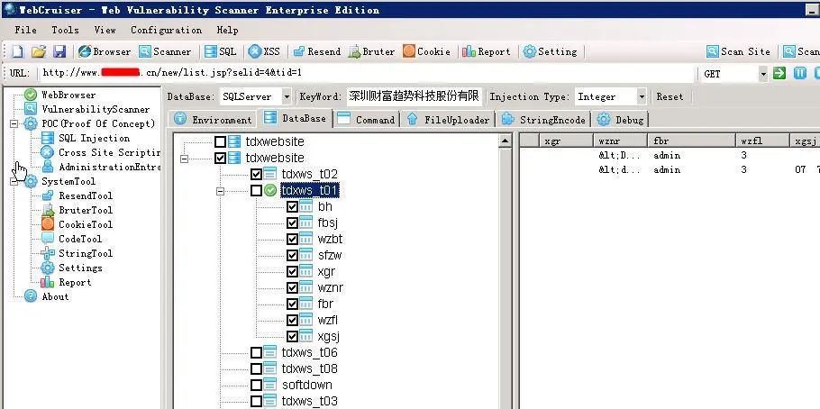Open the GET request method dropdown
This screenshot has width=820, height=409.
[763, 74]
